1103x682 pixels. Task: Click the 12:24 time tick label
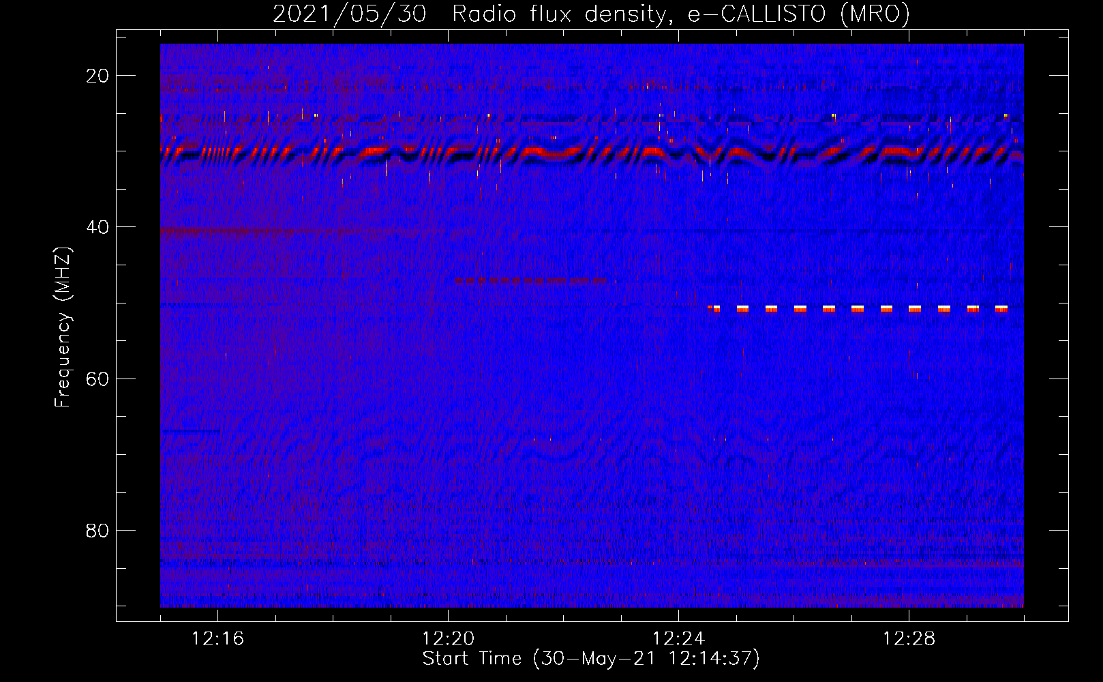678,639
